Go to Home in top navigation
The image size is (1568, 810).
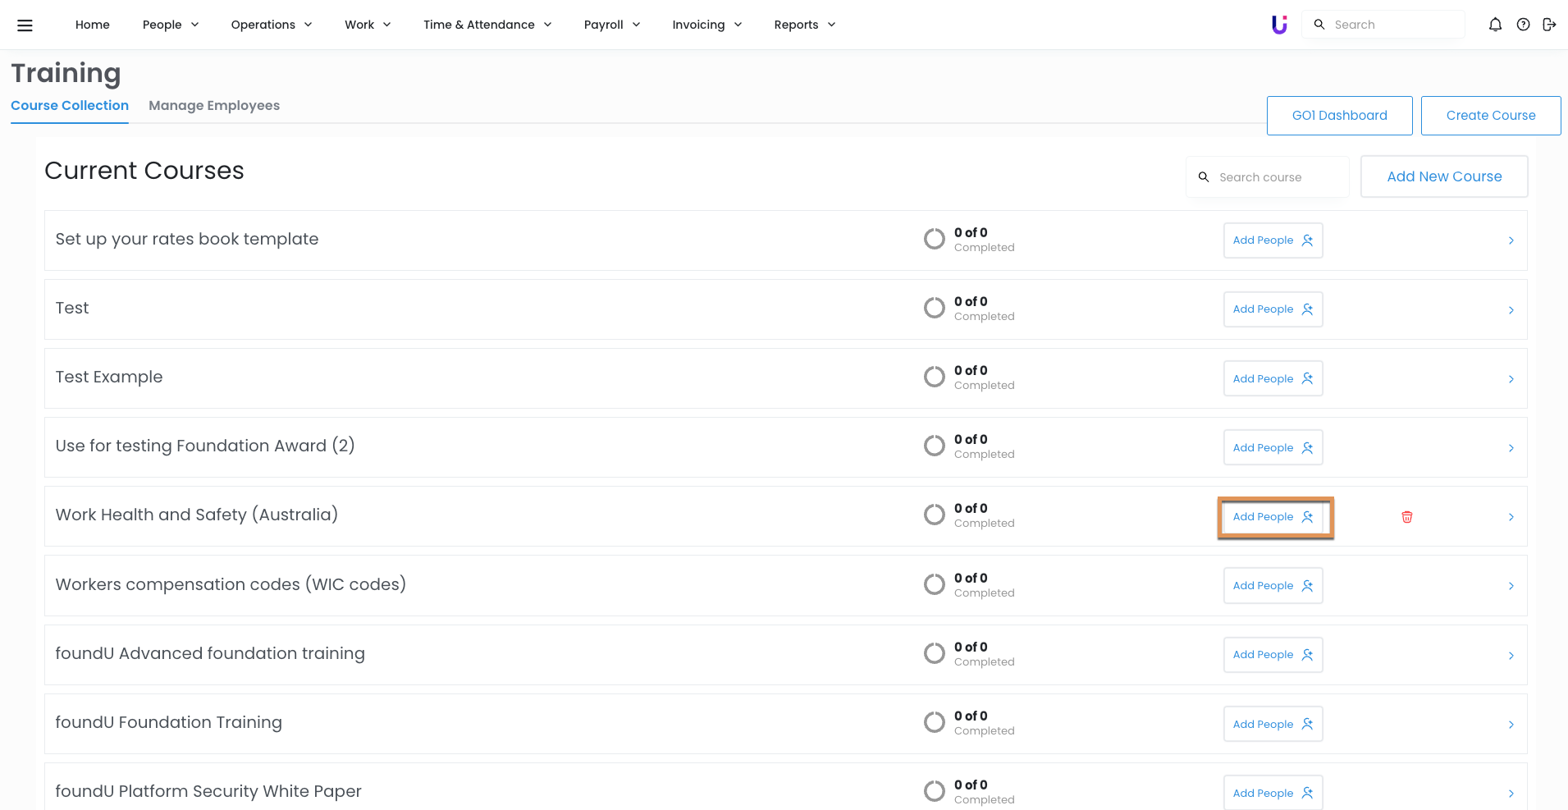[93, 25]
